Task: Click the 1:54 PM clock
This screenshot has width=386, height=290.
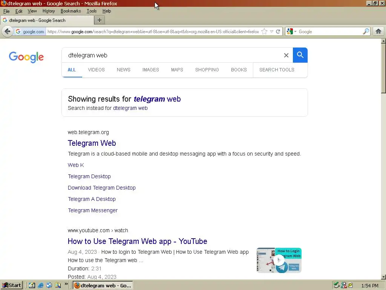Action: 369,286
